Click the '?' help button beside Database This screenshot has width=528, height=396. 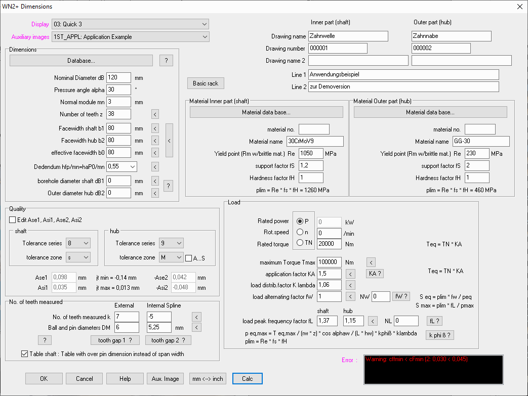point(166,61)
